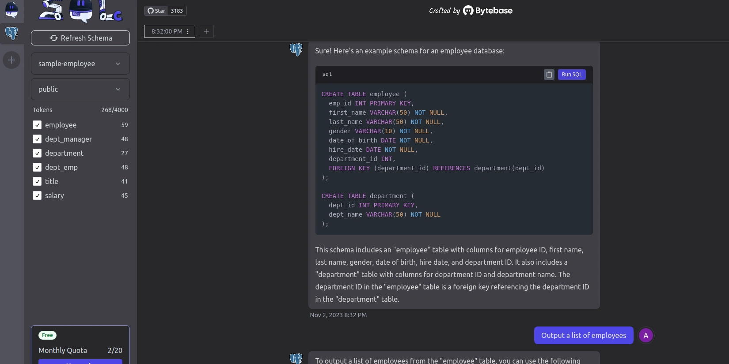Toggle the title table checkbox
The image size is (729, 364).
37,181
